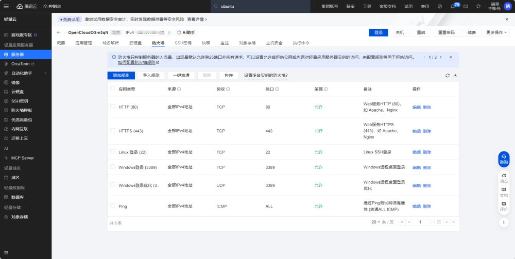Click the page number input field
Image resolution: width=515 pixels, height=259 pixels.
(x=420, y=222)
